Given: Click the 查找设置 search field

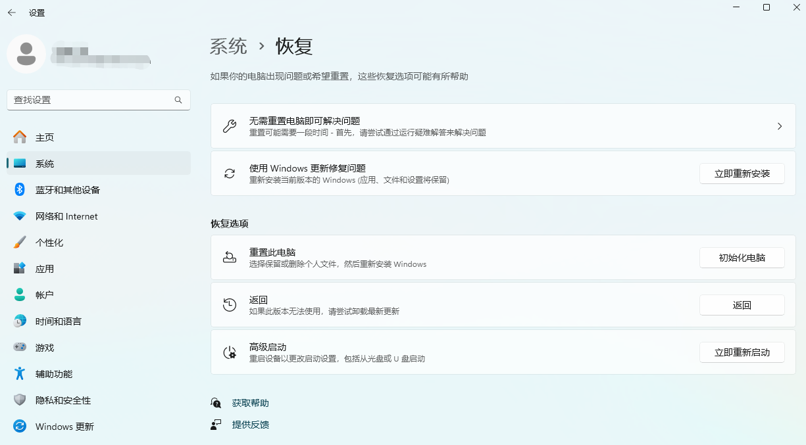Looking at the screenshot, I should tap(99, 100).
